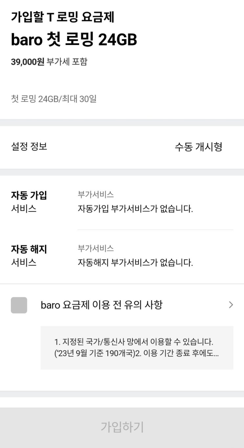
Task: Select the 수동 개시형 setting value
Action: coord(198,147)
